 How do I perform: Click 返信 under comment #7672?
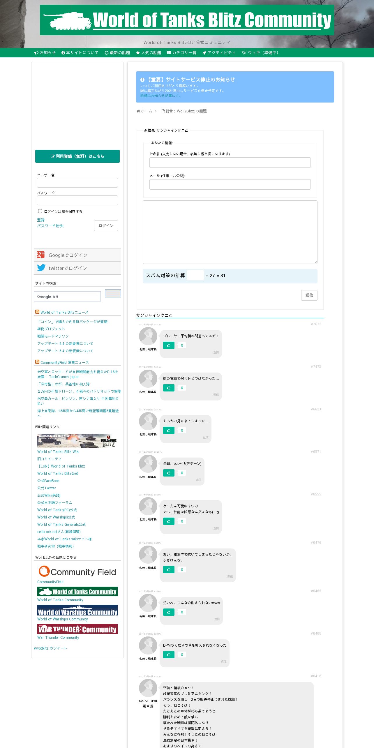click(x=216, y=352)
